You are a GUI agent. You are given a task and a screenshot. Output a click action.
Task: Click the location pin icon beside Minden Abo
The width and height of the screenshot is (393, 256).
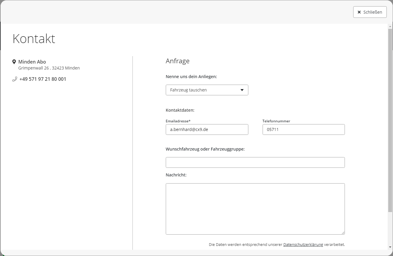point(14,62)
